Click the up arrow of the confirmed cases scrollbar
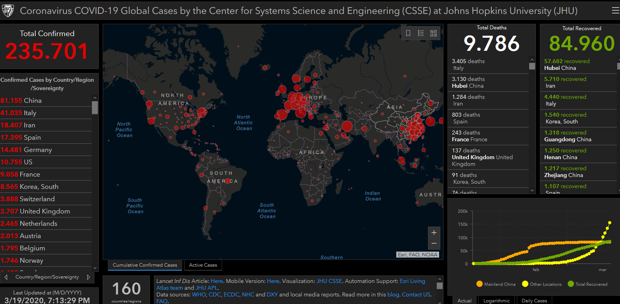620x304 pixels. click(x=95, y=98)
